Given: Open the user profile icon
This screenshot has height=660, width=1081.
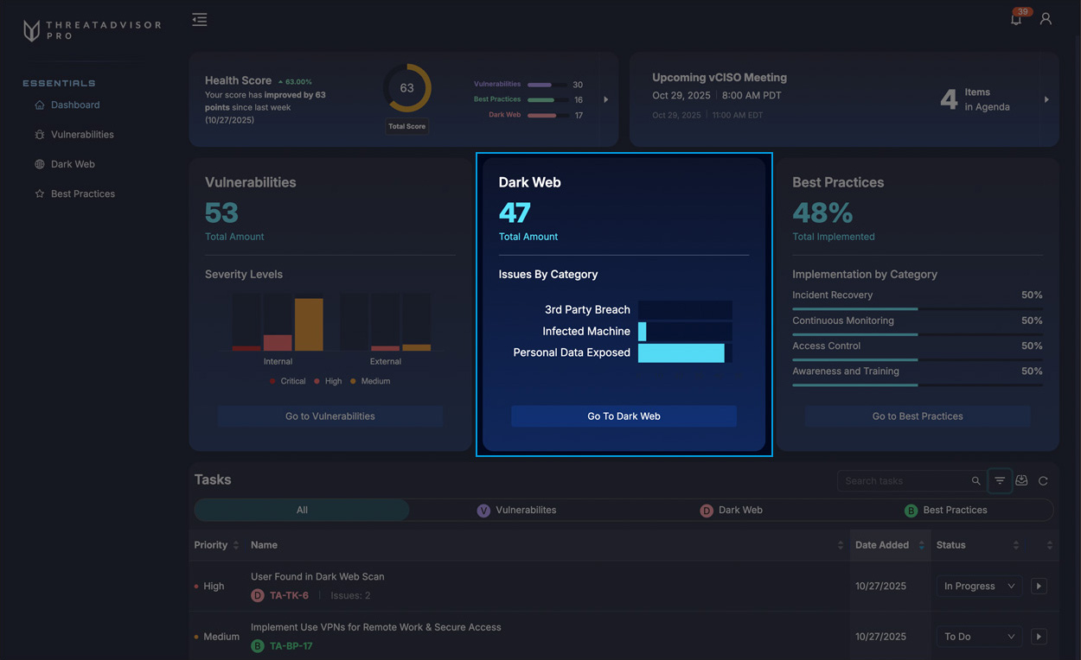Looking at the screenshot, I should point(1046,19).
